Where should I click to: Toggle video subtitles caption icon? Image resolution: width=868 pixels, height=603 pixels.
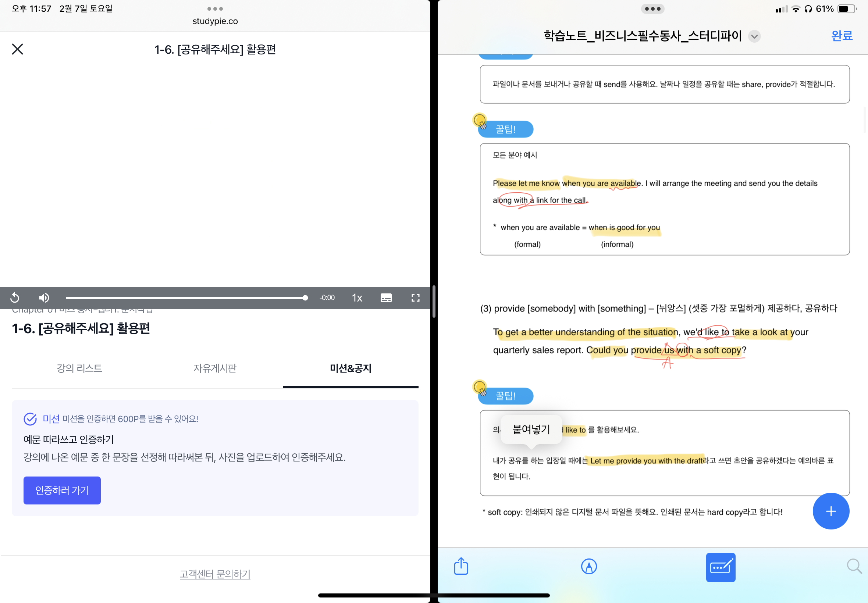pos(386,298)
